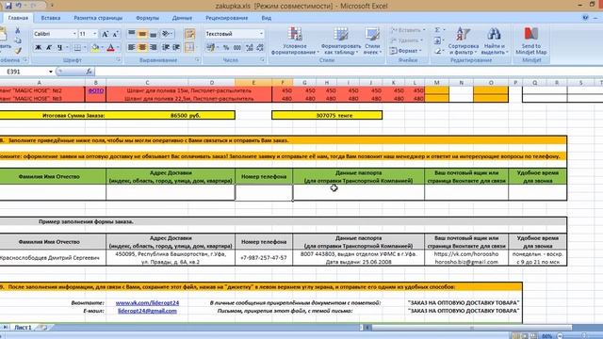Apply accounting number format
Image resolution: width=603 pixels, height=339 pixels.
pyautogui.click(x=211, y=48)
